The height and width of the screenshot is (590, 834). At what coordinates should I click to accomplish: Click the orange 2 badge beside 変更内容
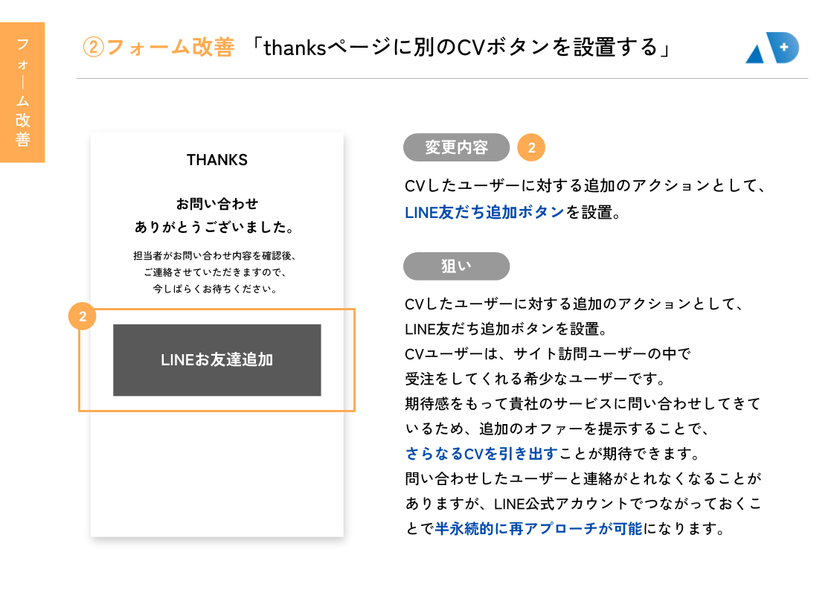pyautogui.click(x=531, y=148)
